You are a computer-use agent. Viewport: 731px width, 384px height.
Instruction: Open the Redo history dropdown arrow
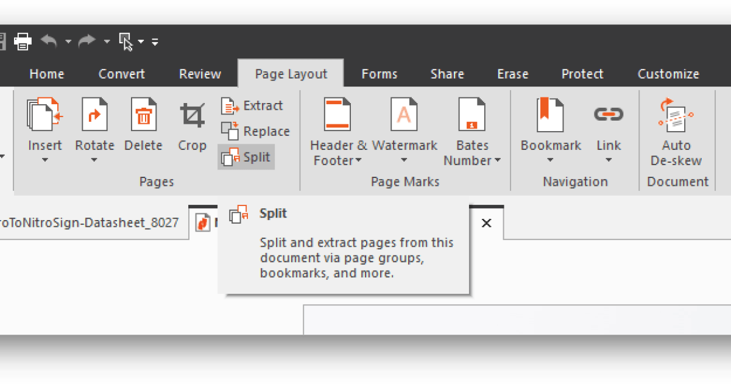click(x=107, y=41)
